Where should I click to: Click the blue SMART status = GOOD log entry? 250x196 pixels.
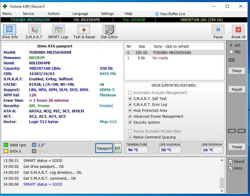[x=43, y=184]
